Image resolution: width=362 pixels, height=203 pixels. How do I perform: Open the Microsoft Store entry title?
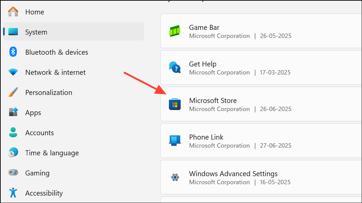(213, 101)
